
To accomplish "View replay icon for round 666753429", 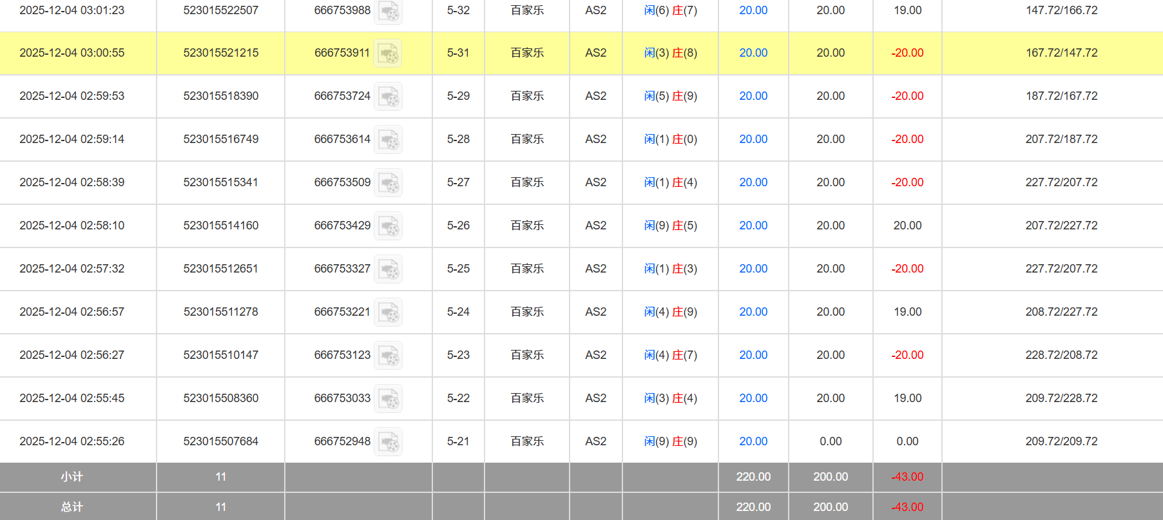I will (389, 226).
